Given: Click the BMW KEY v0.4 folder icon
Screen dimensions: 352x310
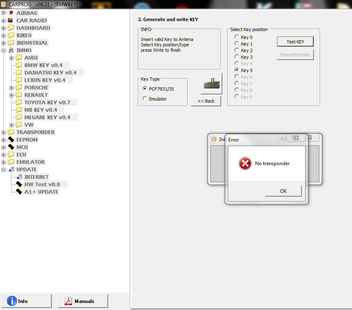Looking at the screenshot, I should pyautogui.click(x=19, y=65).
